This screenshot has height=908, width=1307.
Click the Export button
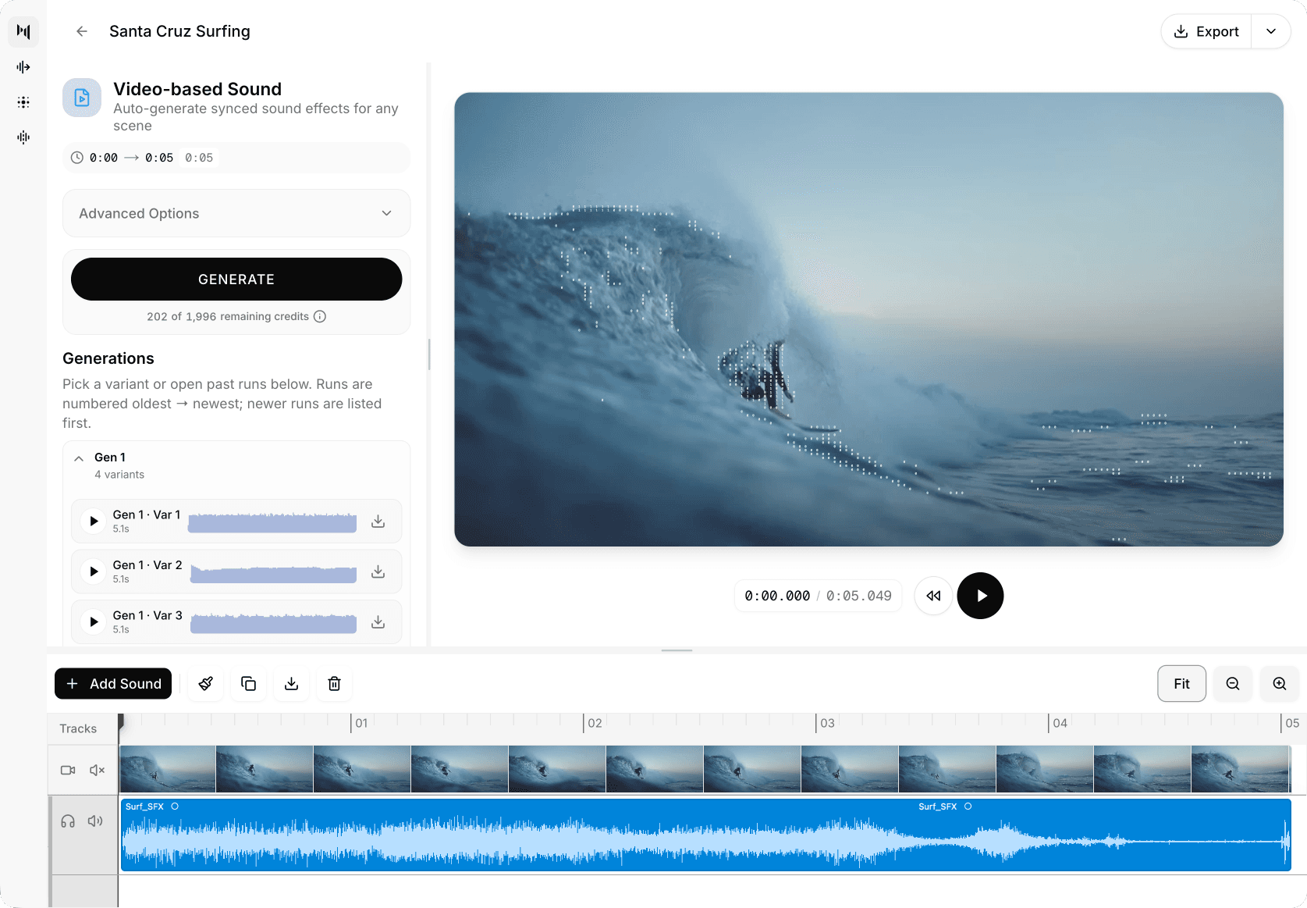(x=1206, y=31)
